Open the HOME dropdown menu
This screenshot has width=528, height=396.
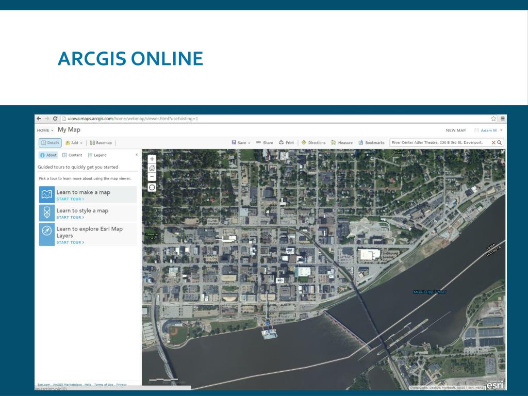coord(45,130)
